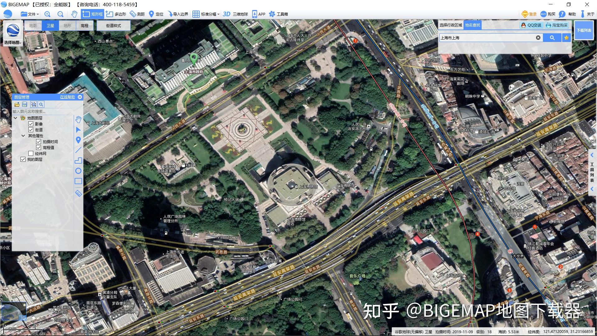Select the polygon shape drawing tool

click(78, 161)
